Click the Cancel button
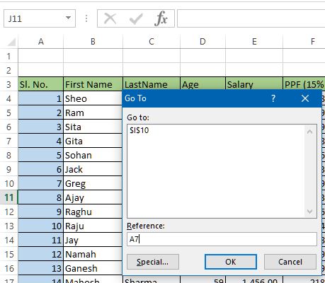 [x=290, y=262]
